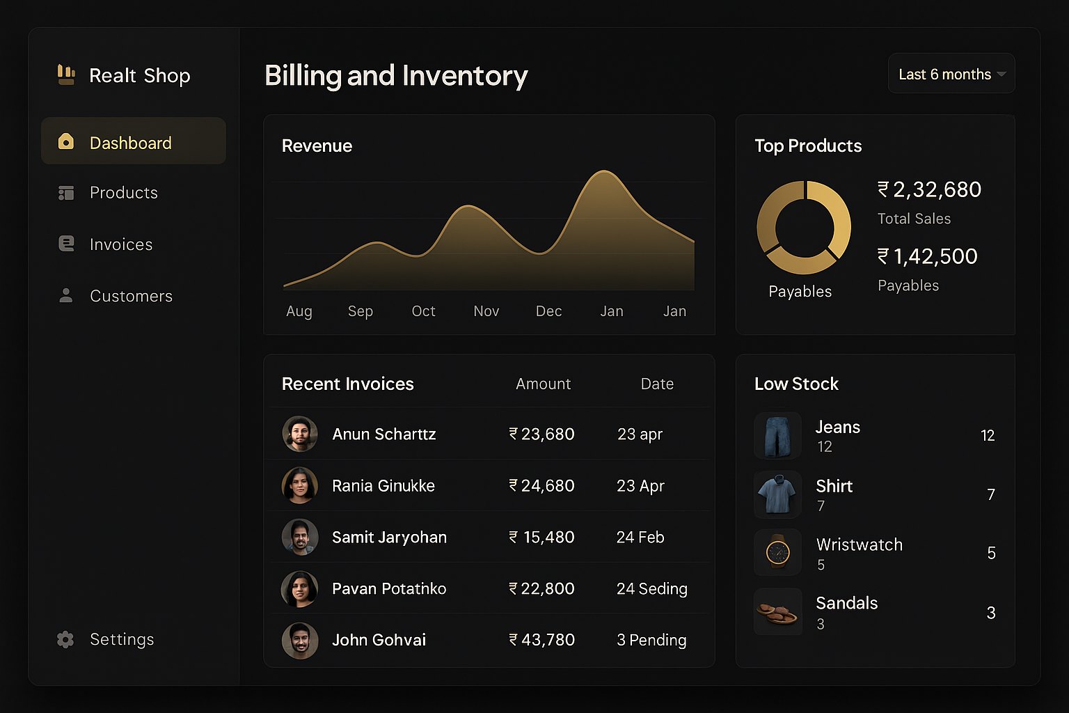Image resolution: width=1069 pixels, height=713 pixels.
Task: Click the Dashboard home icon
Action: click(66, 142)
